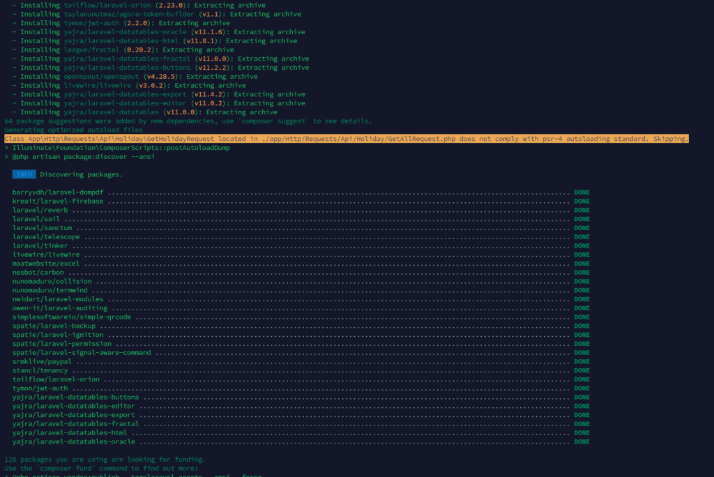Image resolution: width=714 pixels, height=477 pixels.
Task: Click the ComposerScripts::postAutoloadDump line
Action: pyautogui.click(x=117, y=148)
